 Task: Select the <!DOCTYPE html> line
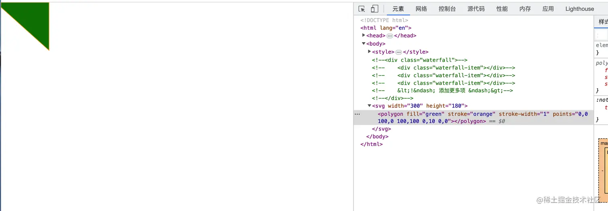click(384, 20)
